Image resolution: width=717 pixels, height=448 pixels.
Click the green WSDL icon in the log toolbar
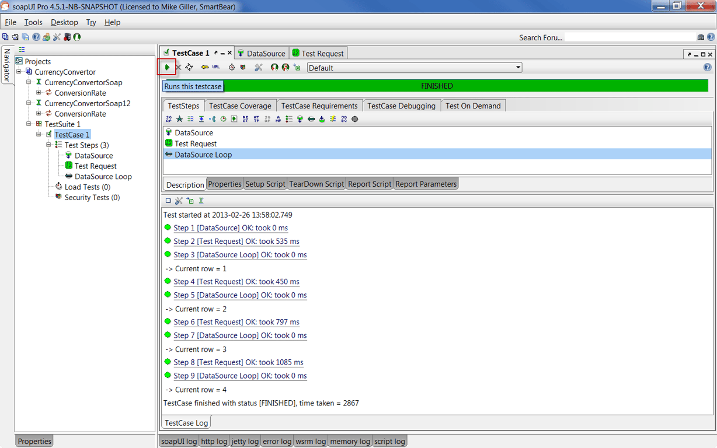[201, 201]
